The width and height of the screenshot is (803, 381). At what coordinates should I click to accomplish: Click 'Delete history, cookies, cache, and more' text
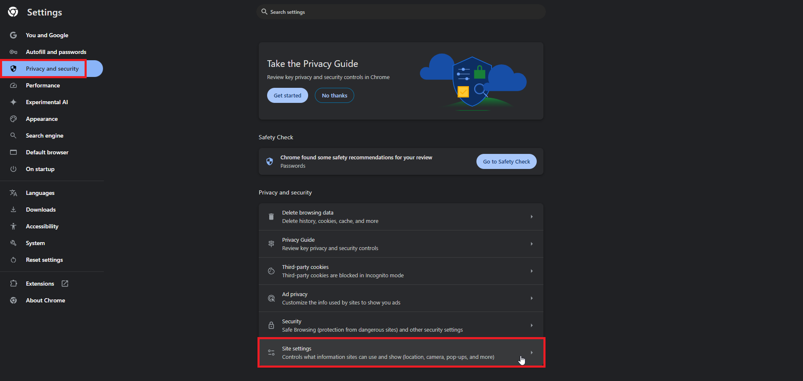tap(330, 221)
